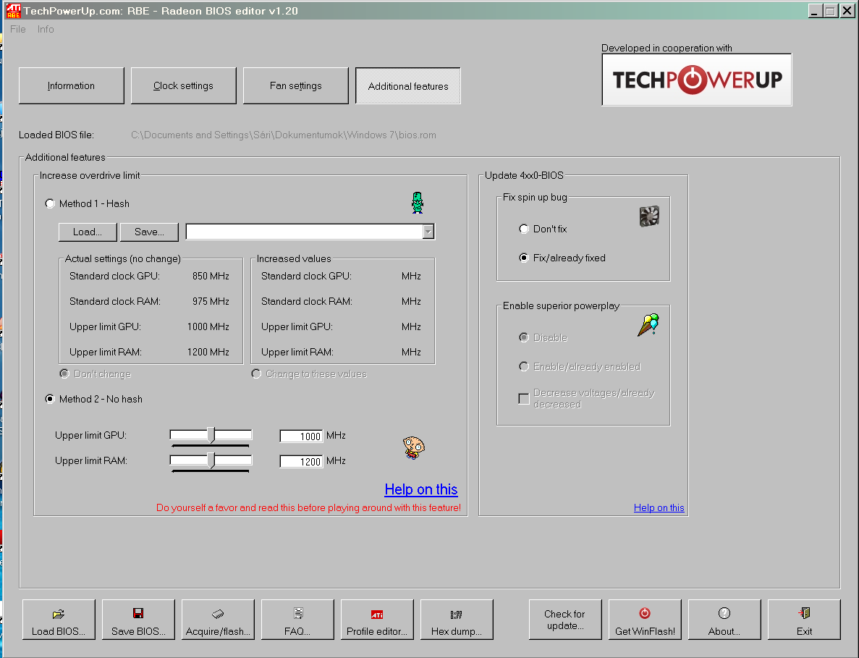Open the Help on this link in Update 4xx0-BIOS
The image size is (859, 658).
pos(659,508)
